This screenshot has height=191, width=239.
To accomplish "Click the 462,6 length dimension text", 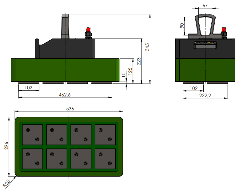I will (65, 95).
